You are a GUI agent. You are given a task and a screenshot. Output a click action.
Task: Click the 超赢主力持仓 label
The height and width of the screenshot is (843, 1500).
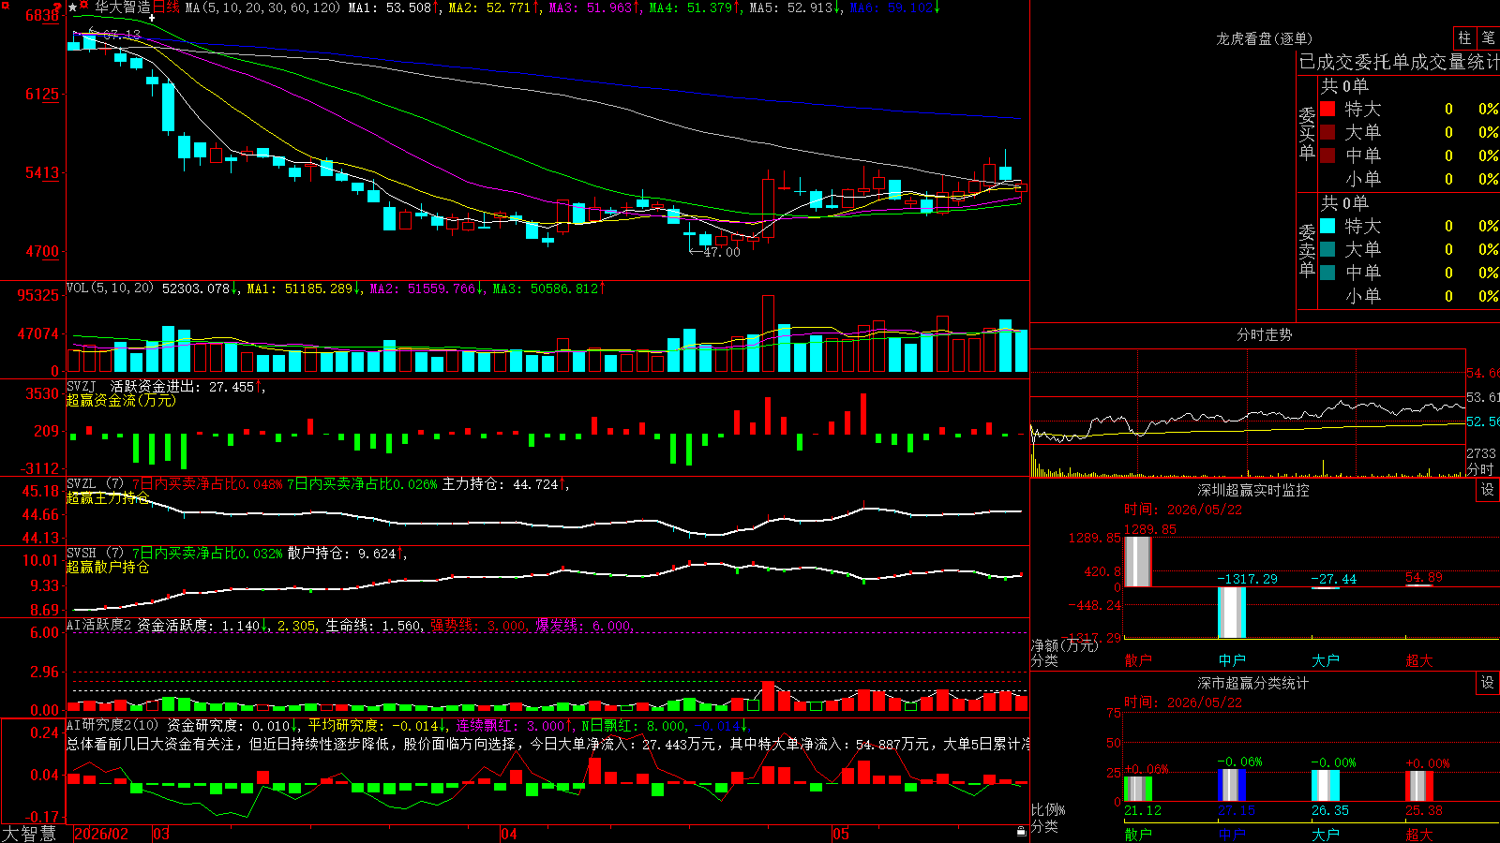(x=108, y=498)
